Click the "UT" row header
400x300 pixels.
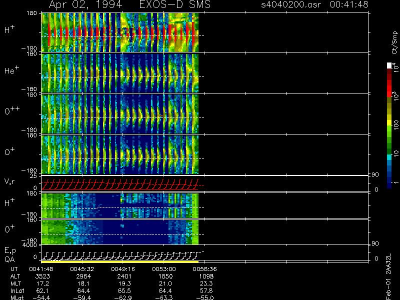coord(14,269)
